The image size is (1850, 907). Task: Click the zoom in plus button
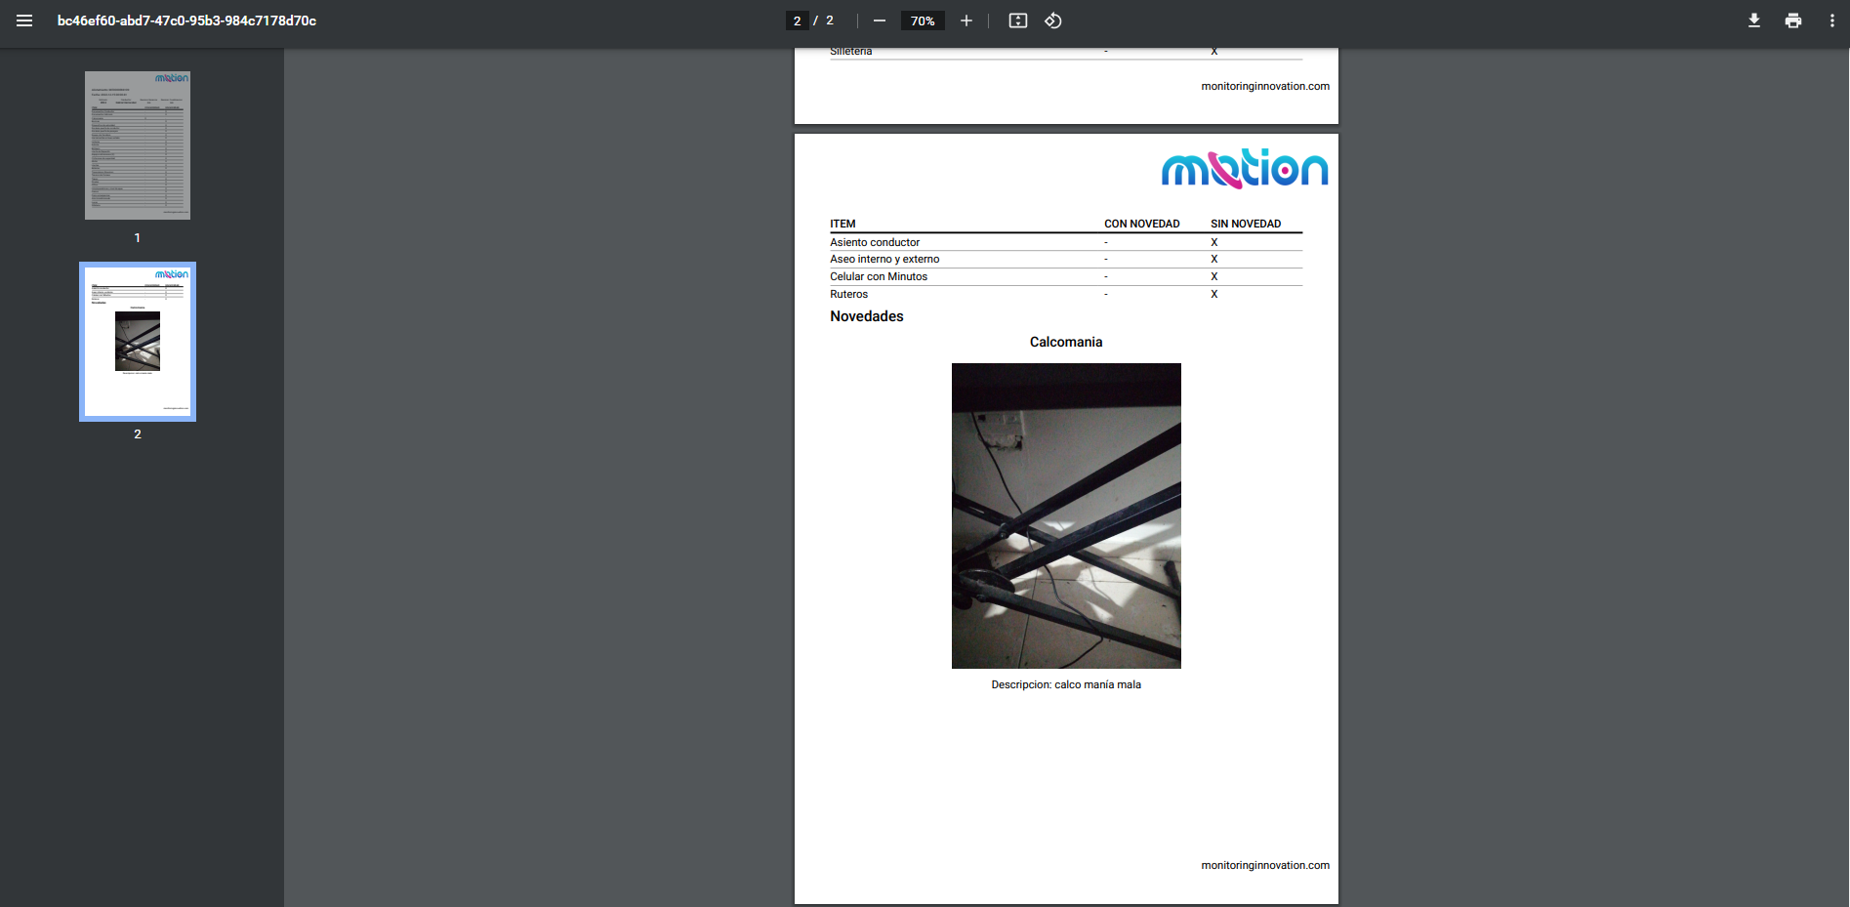coord(966,21)
